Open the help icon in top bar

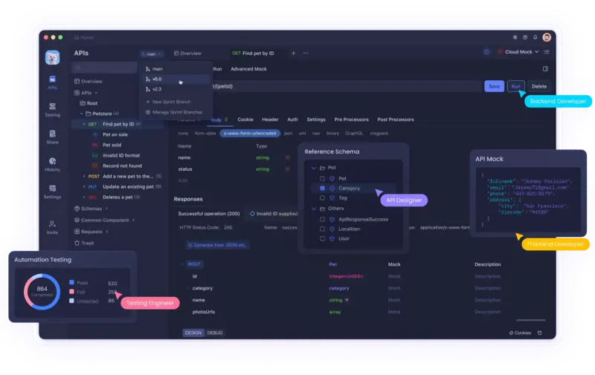point(525,37)
